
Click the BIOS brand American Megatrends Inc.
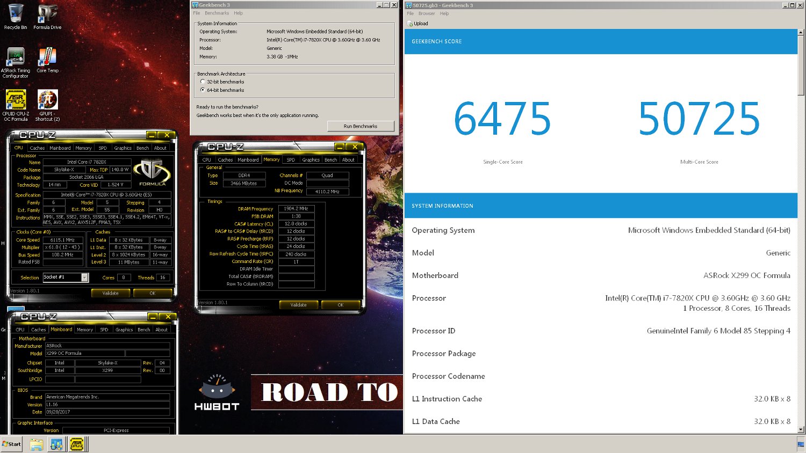click(107, 397)
